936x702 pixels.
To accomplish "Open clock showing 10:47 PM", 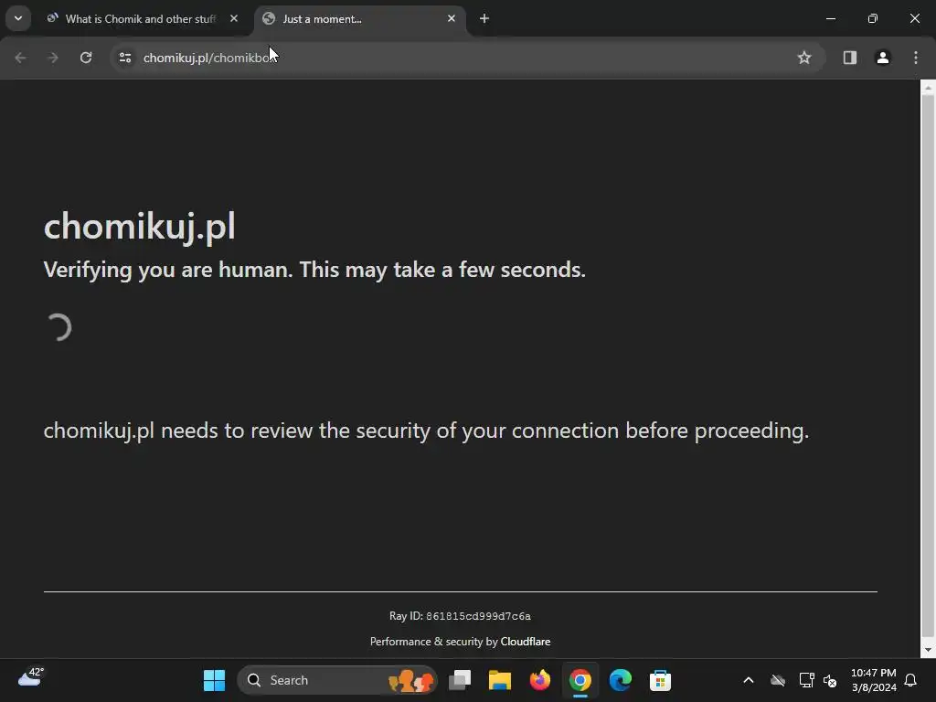I will (873, 680).
